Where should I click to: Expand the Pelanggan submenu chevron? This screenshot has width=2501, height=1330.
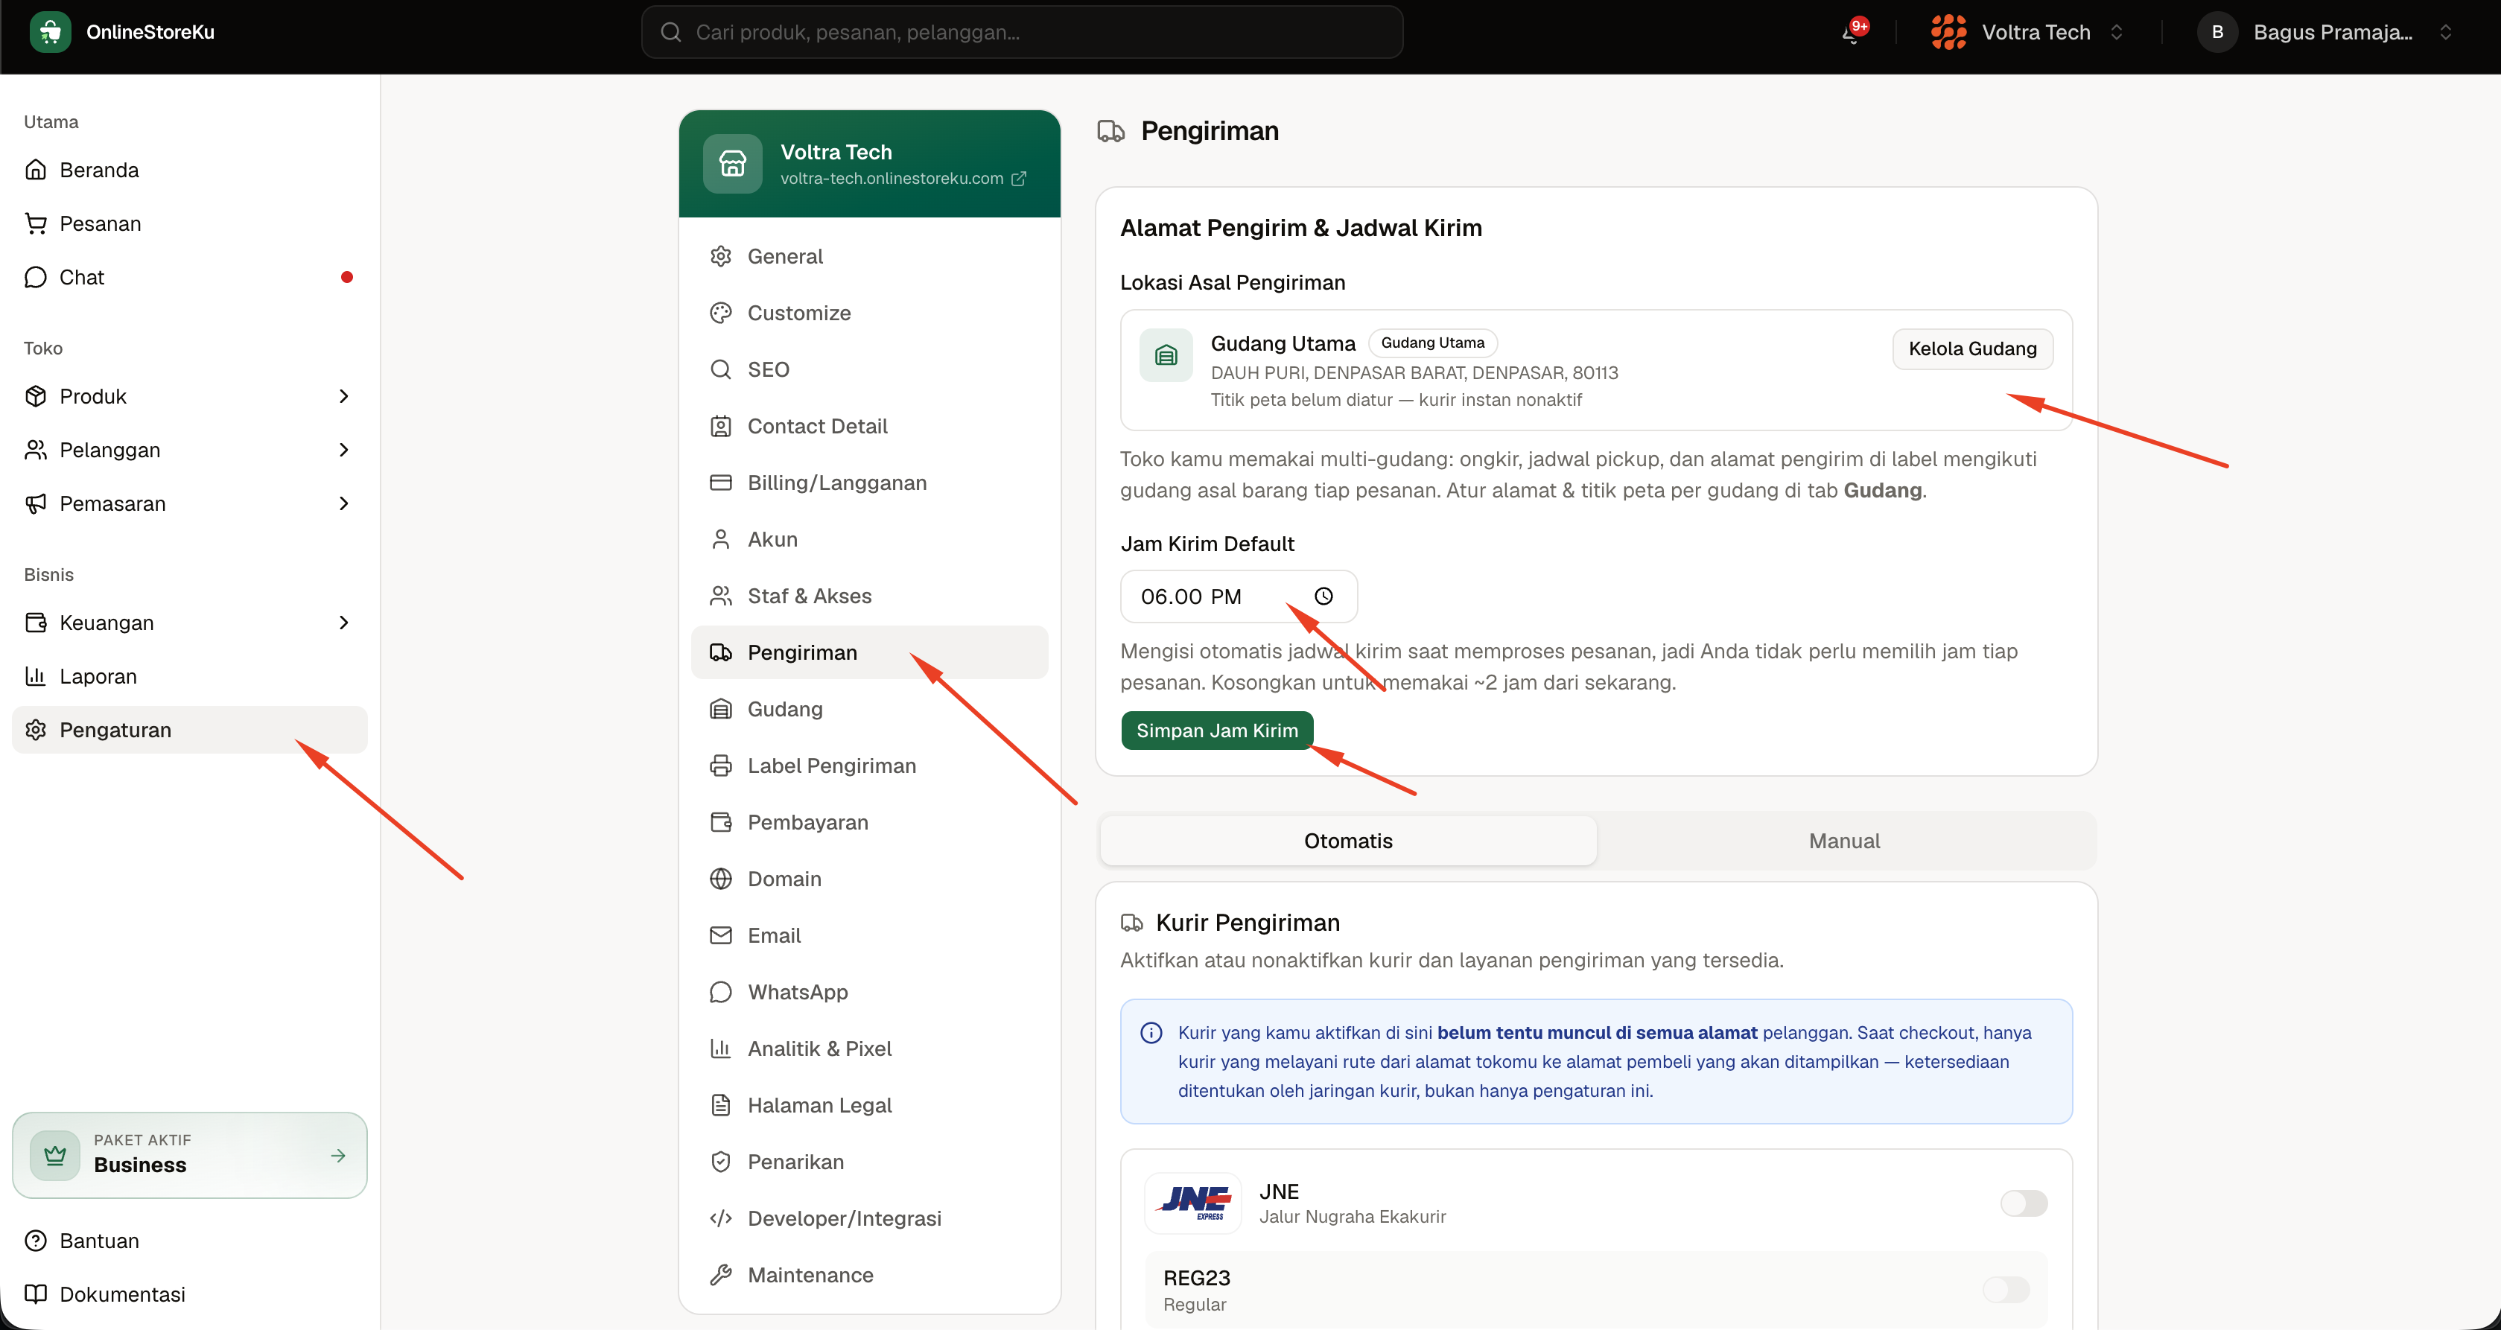(x=343, y=450)
